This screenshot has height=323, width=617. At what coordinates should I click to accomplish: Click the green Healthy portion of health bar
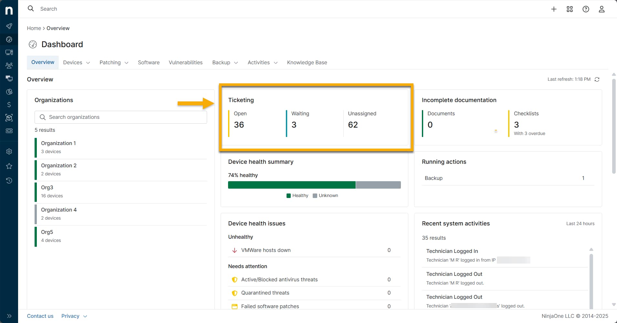click(x=291, y=185)
